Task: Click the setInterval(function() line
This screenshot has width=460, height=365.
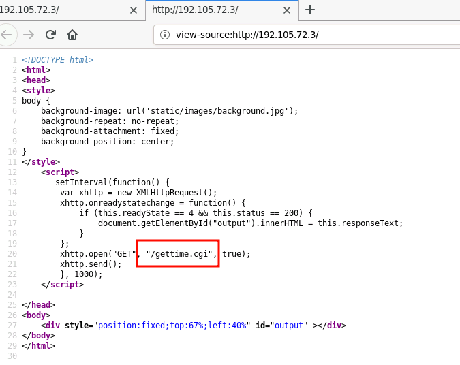Action: 112,182
